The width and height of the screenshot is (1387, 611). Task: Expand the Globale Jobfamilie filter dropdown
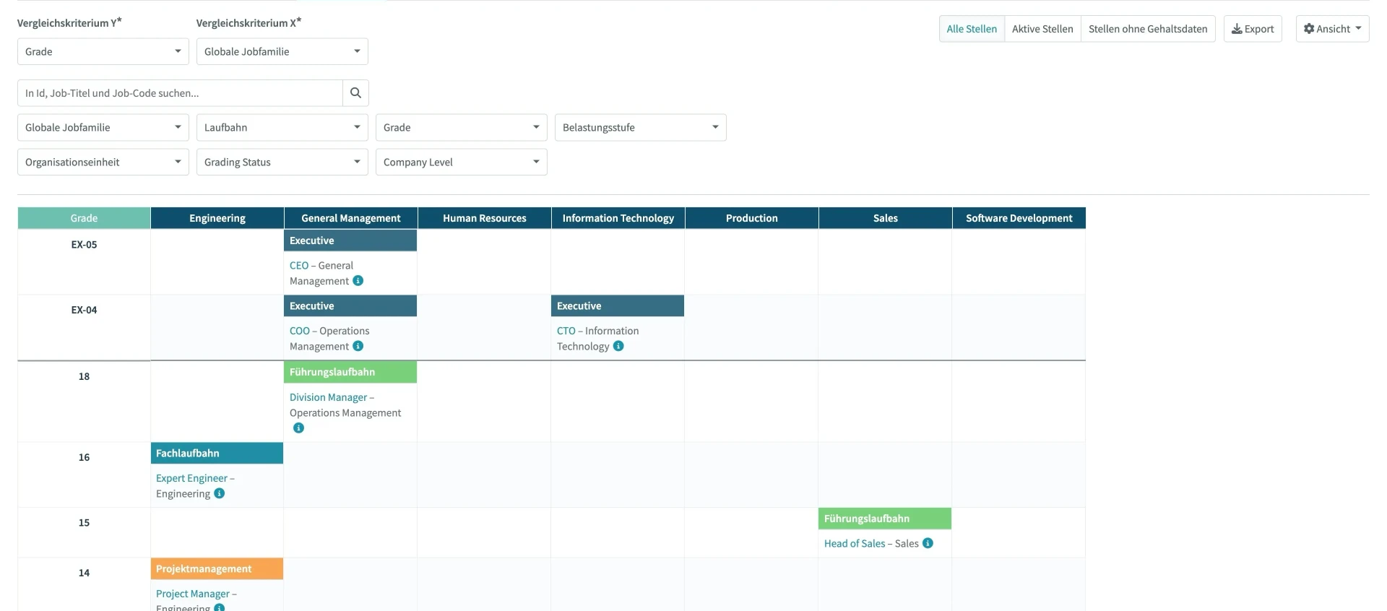103,127
